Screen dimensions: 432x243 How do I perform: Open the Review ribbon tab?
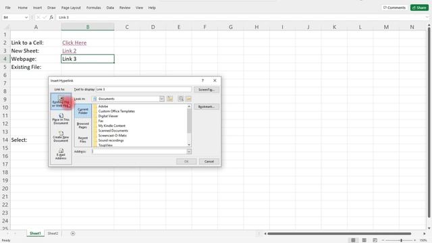click(125, 7)
